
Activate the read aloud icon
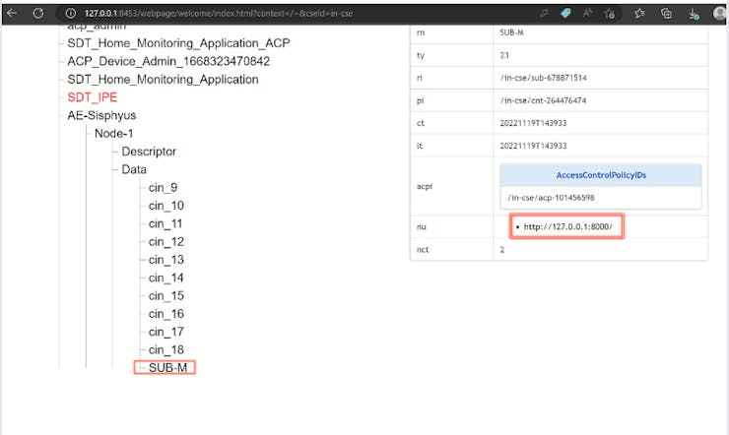pyautogui.click(x=587, y=13)
